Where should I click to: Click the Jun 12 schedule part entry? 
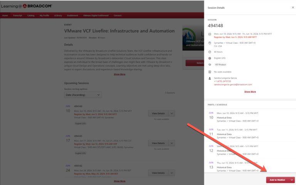coord(250,150)
